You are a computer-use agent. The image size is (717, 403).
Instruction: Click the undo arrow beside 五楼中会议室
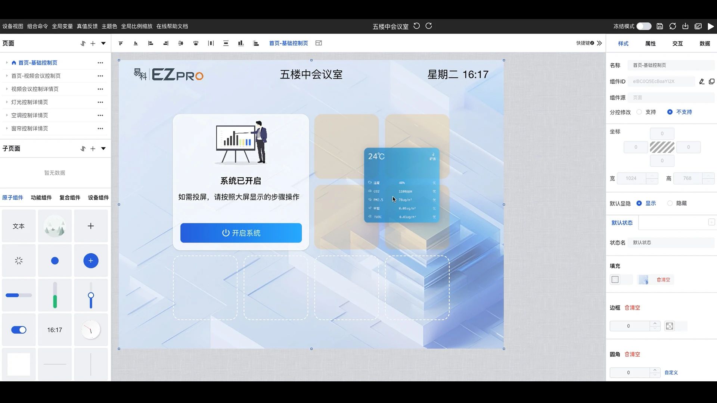417,26
